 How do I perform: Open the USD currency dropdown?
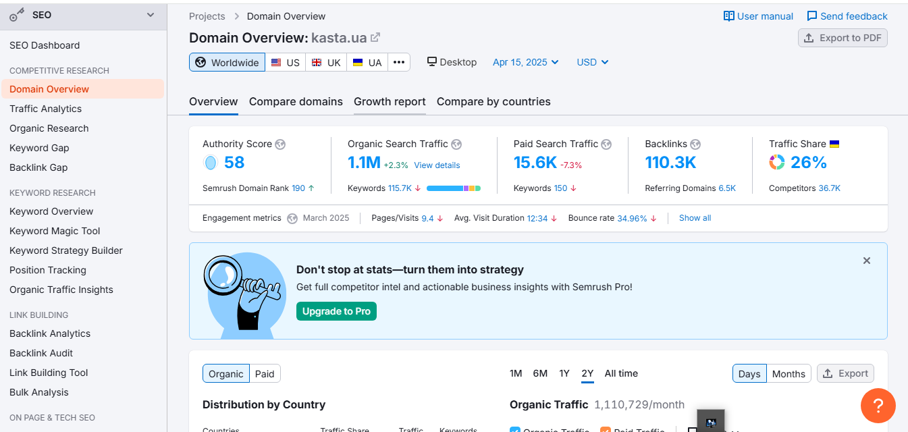click(593, 62)
